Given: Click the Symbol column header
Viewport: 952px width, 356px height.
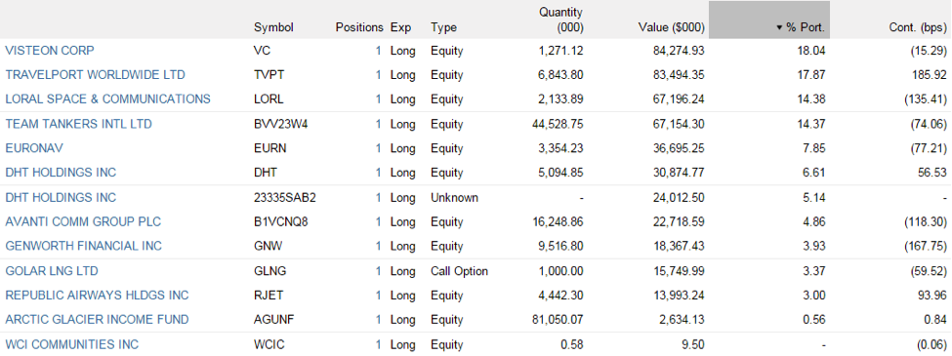Looking at the screenshot, I should click(x=273, y=27).
